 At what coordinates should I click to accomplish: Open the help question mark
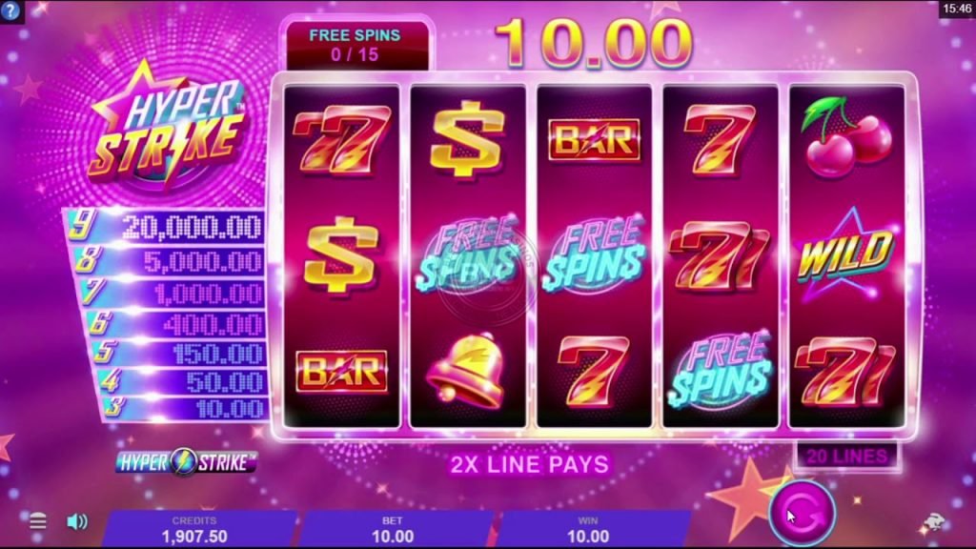click(10, 10)
